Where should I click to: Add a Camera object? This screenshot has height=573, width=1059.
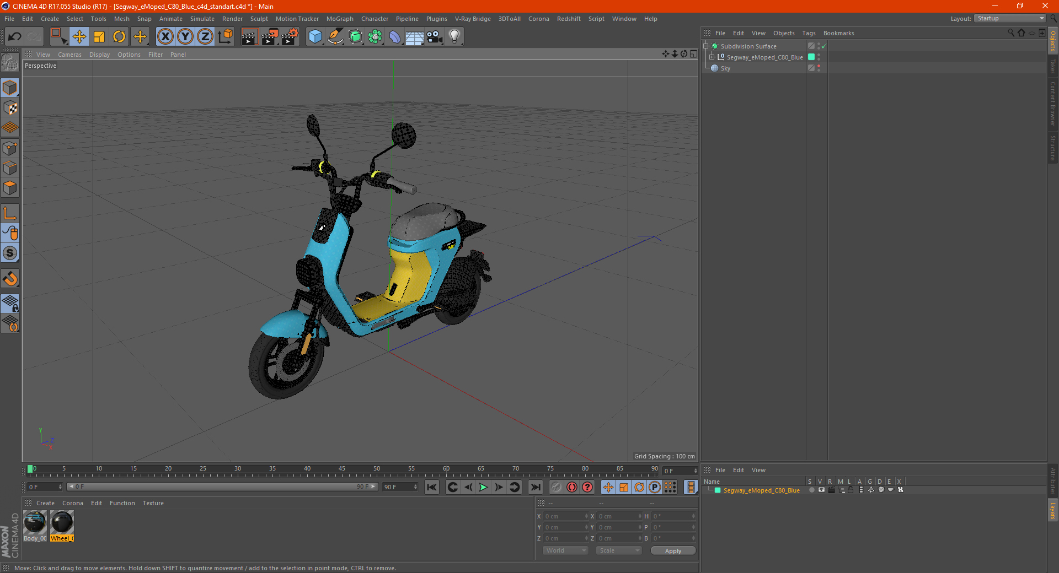point(435,37)
